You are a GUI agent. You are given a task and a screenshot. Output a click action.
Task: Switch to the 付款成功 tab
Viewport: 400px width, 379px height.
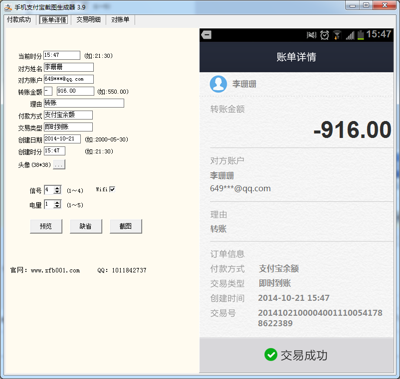19,20
